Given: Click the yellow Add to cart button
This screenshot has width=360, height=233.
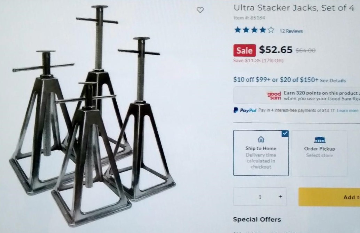Looking at the screenshot, I should (x=329, y=197).
